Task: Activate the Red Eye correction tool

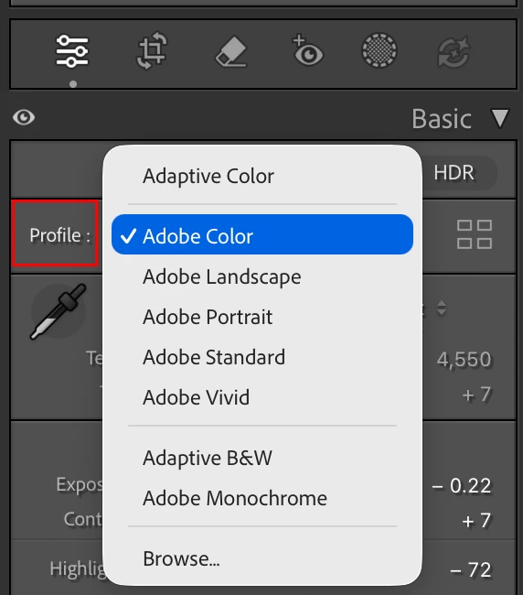Action: point(307,50)
